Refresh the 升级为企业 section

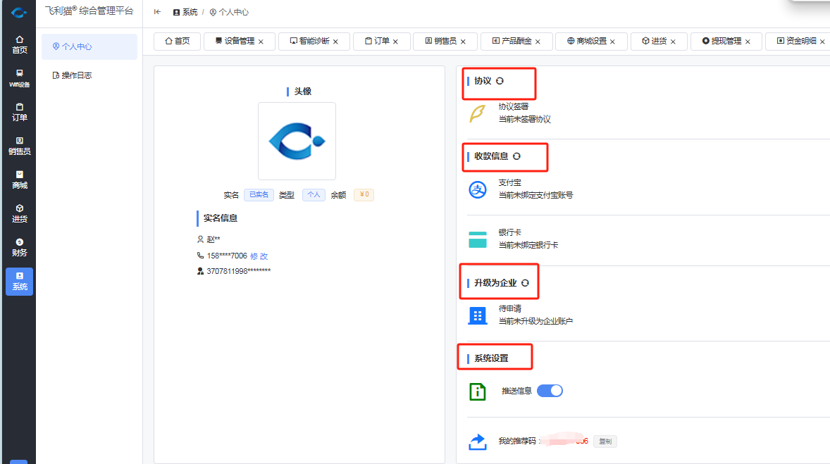525,283
